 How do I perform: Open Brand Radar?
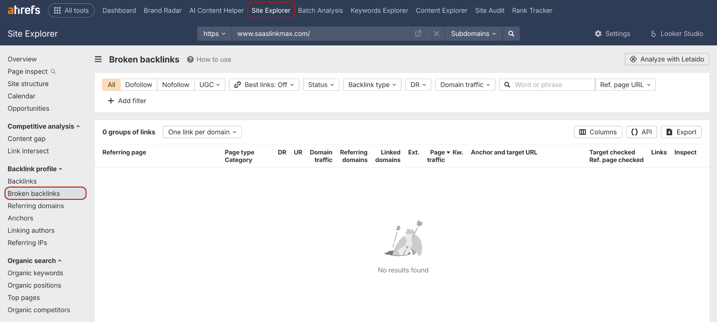tap(162, 10)
